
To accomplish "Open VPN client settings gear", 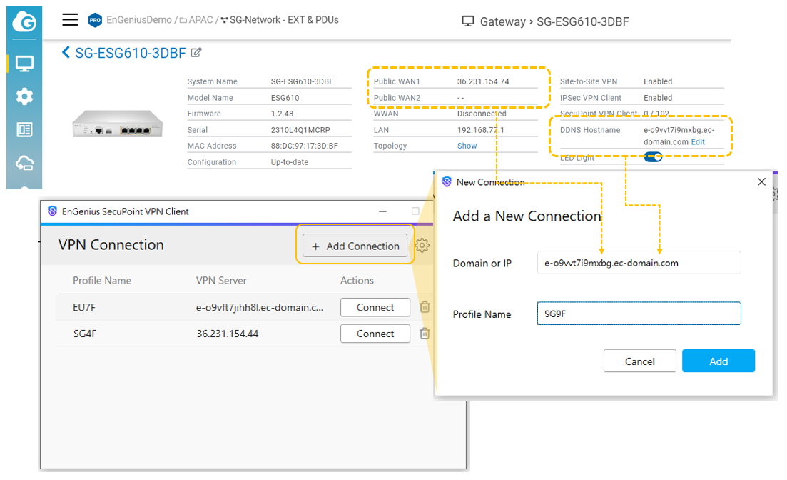I will [422, 246].
